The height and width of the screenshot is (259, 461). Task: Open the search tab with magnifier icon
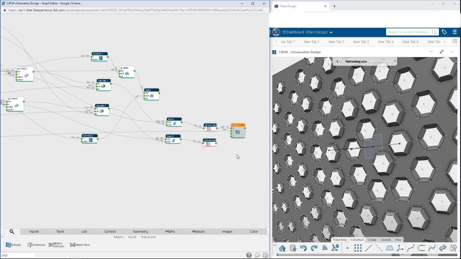tap(12, 231)
